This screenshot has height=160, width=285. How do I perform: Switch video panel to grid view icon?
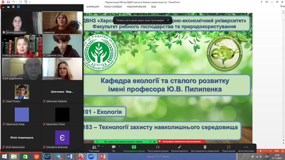pos(18,7)
